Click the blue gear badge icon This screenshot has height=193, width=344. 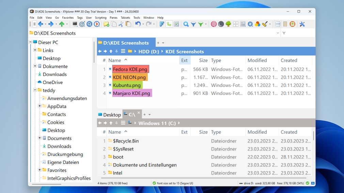(250, 24)
